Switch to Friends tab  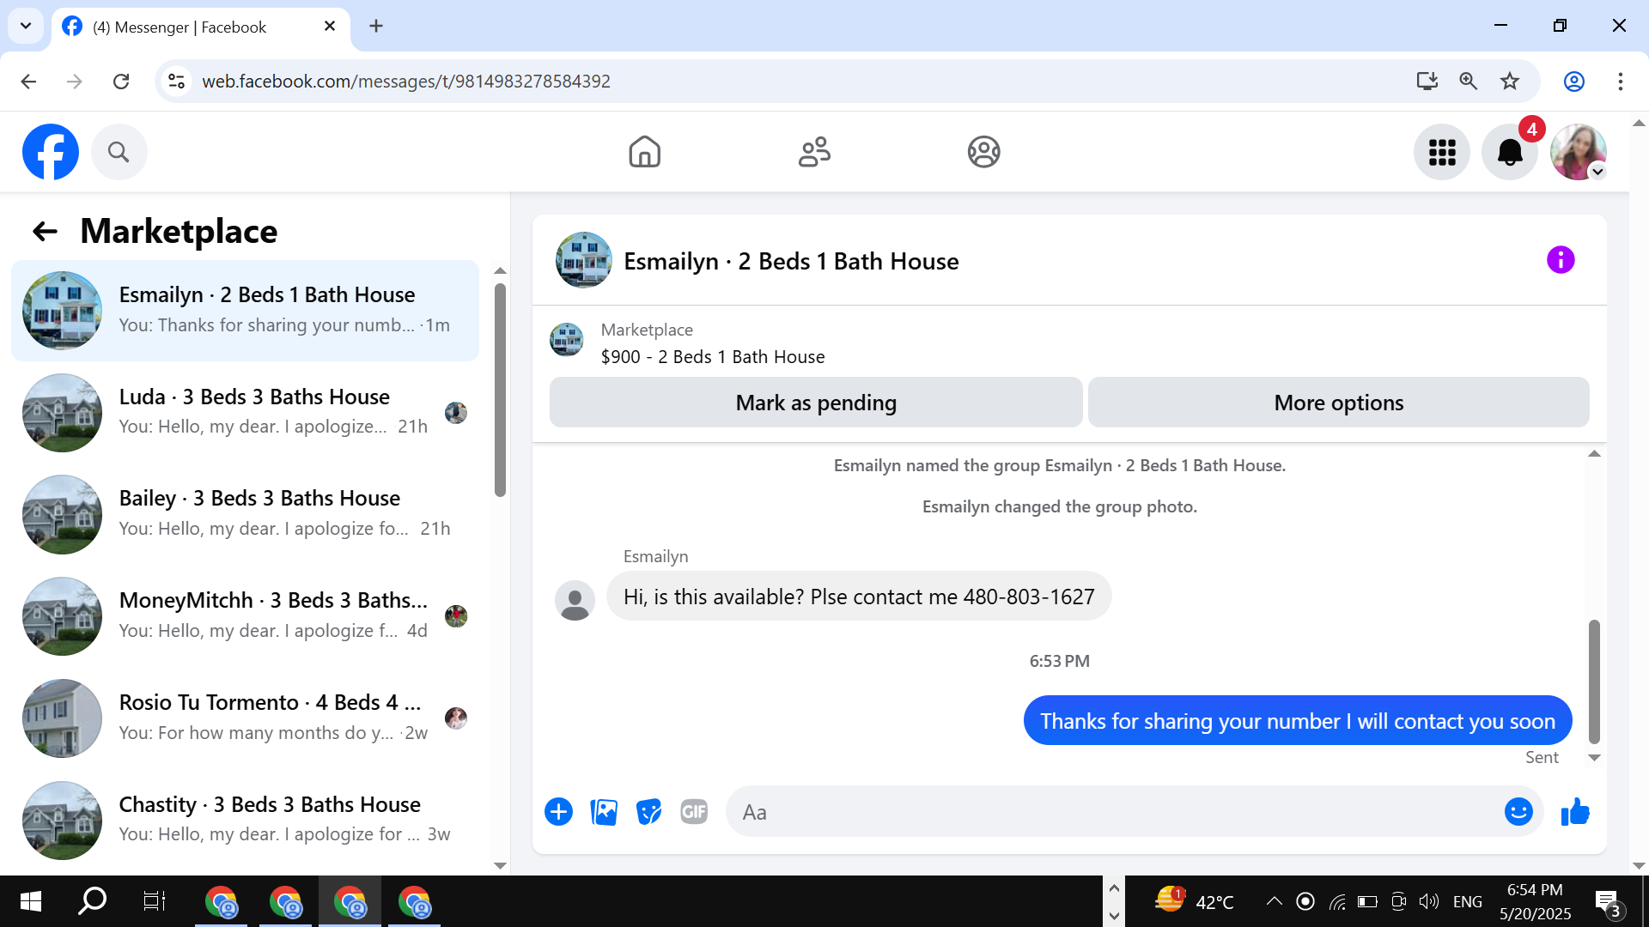point(813,153)
